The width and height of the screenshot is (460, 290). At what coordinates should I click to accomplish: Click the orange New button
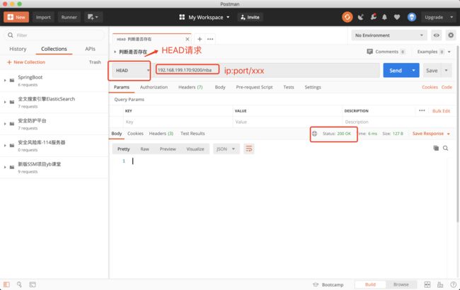click(x=16, y=17)
